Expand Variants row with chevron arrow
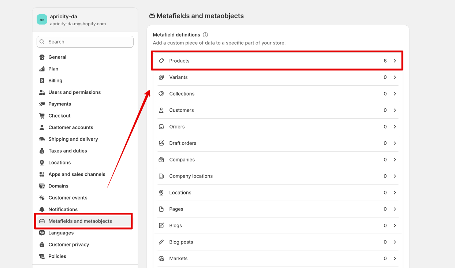Screen dimensions: 455x268 tap(395, 77)
